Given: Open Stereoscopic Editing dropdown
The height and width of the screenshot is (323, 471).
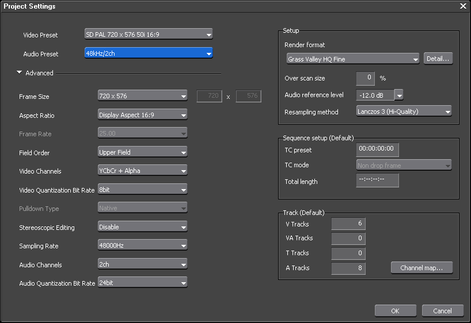Looking at the screenshot, I should 142,227.
